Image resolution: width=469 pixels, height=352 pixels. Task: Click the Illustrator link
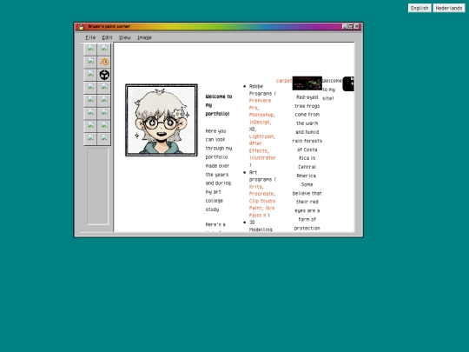tap(262, 157)
